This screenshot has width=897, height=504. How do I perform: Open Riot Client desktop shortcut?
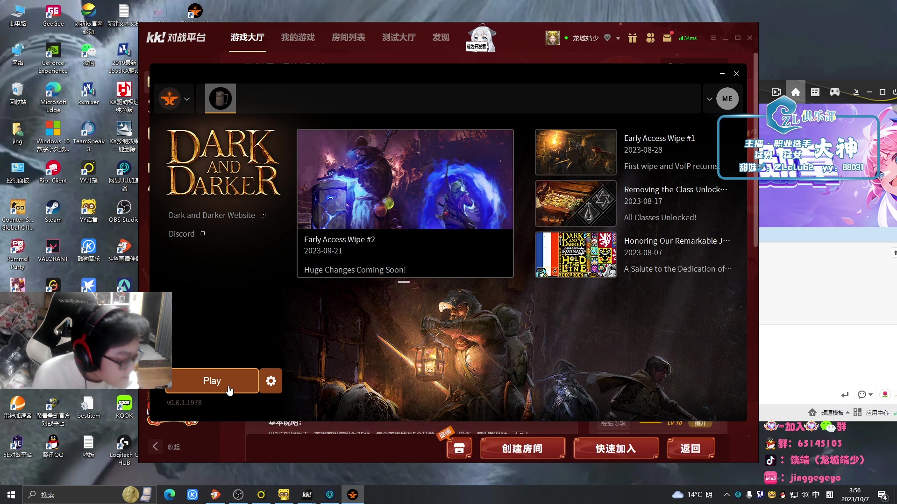53,172
